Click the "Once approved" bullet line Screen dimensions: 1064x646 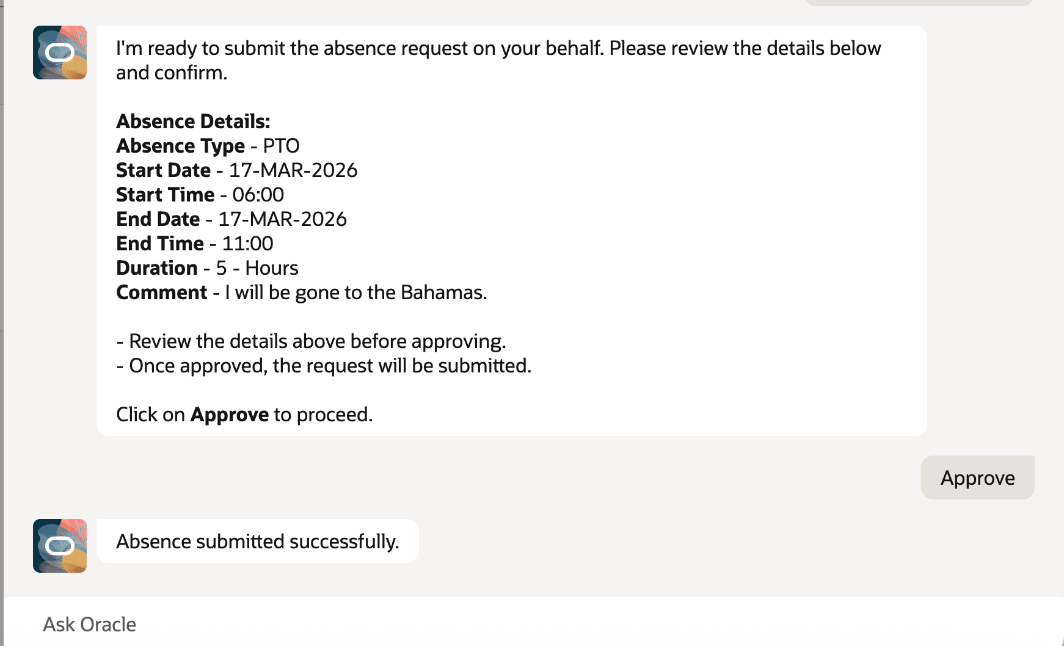[x=324, y=365]
